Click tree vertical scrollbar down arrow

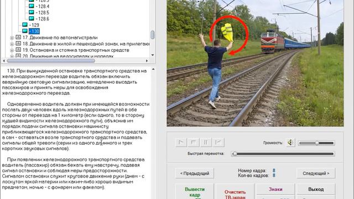tap(153, 55)
